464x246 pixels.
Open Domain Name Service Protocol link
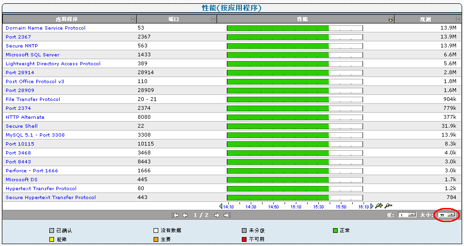(46, 28)
